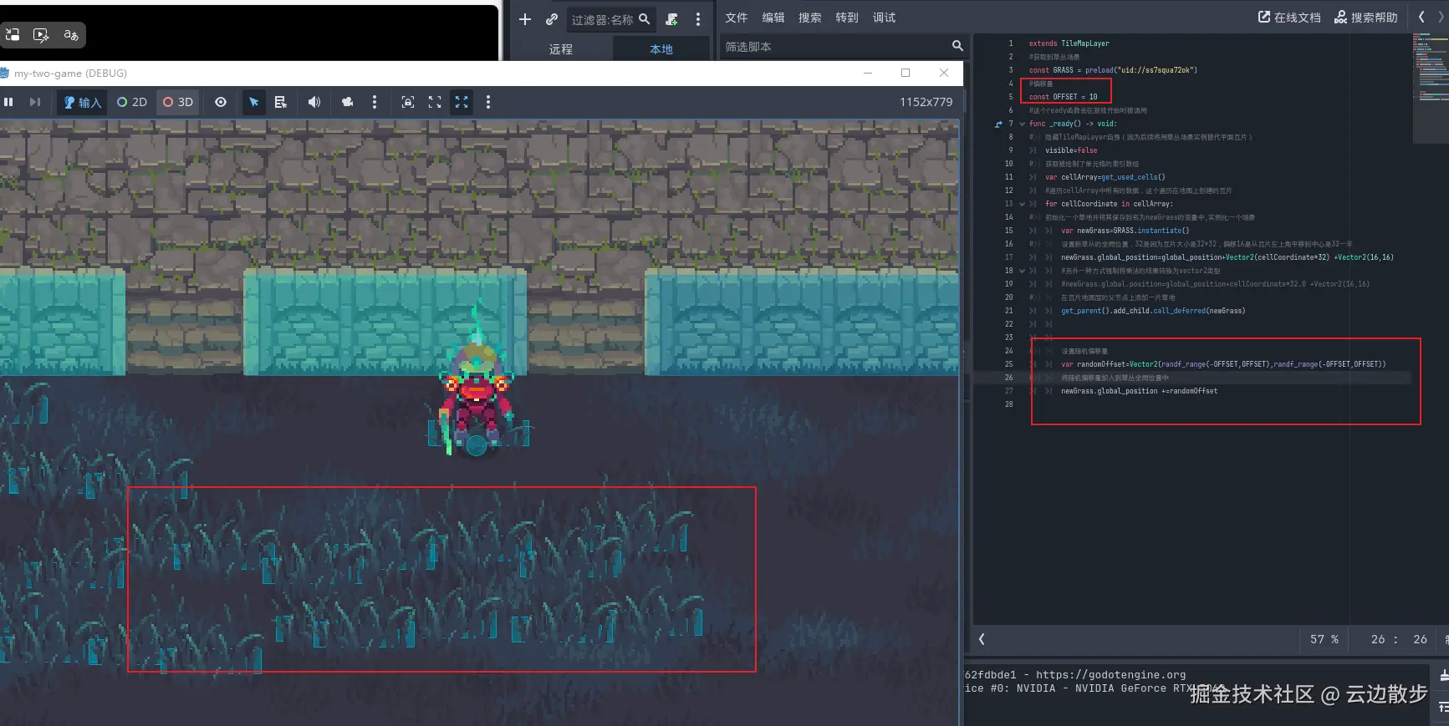Collapse the for-loop fold on line 13
The image size is (1449, 726).
tap(1022, 204)
